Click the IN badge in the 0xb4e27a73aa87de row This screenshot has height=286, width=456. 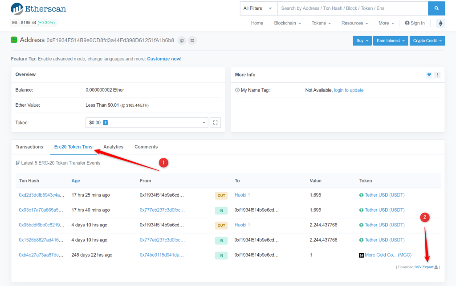221,255
